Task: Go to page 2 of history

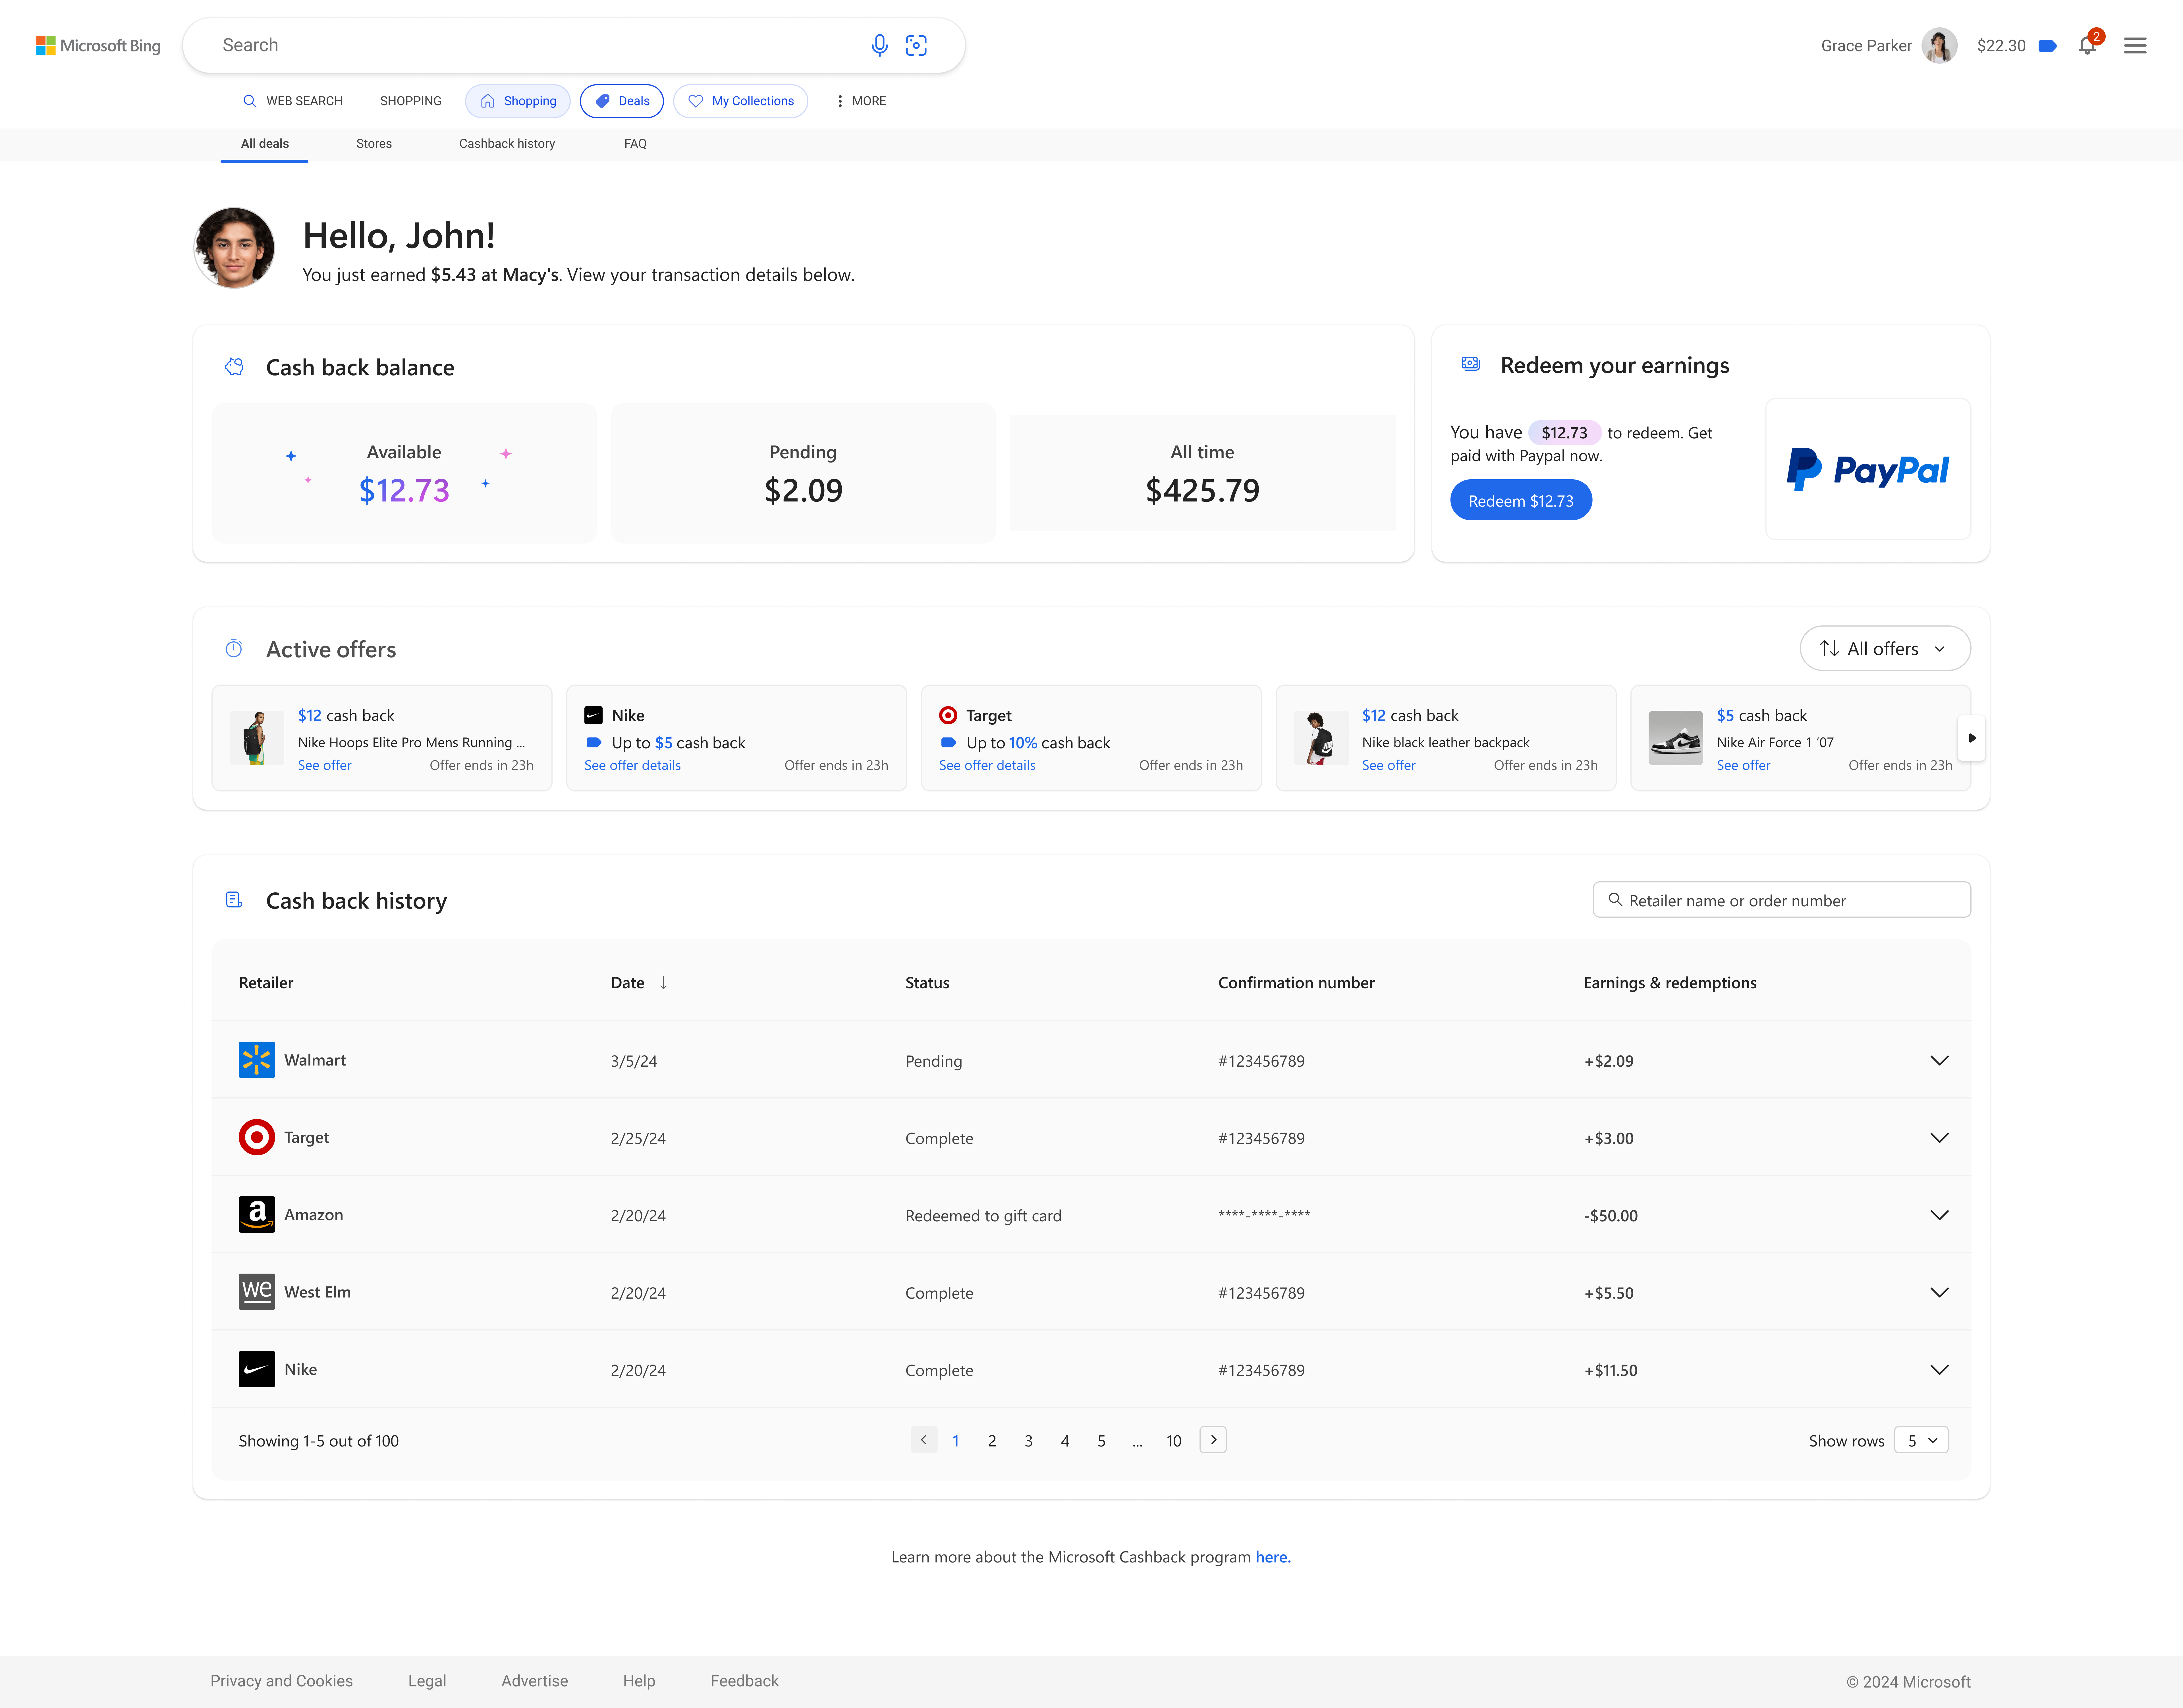Action: coord(992,1441)
